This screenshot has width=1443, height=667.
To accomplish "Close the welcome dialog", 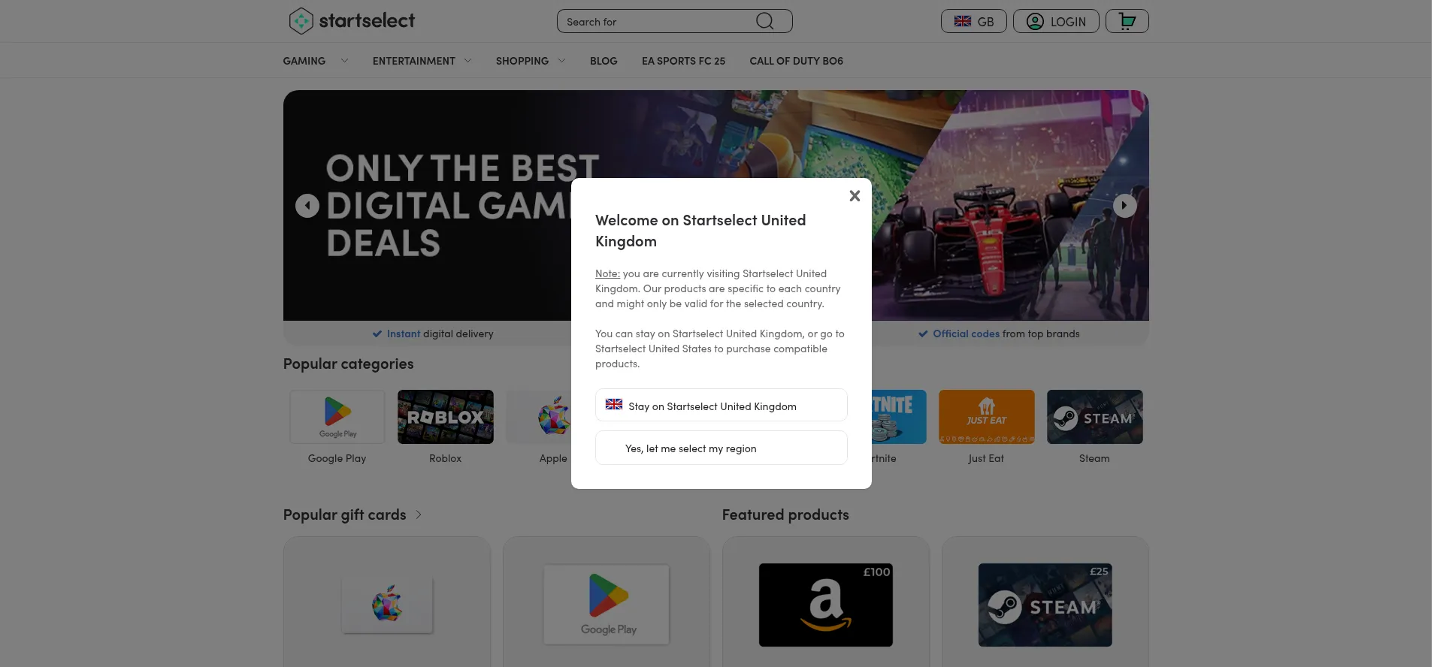I will (x=855, y=196).
